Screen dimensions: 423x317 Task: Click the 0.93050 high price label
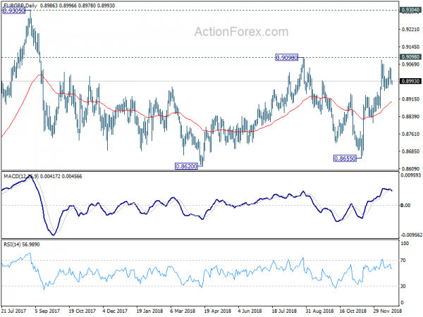coord(13,11)
